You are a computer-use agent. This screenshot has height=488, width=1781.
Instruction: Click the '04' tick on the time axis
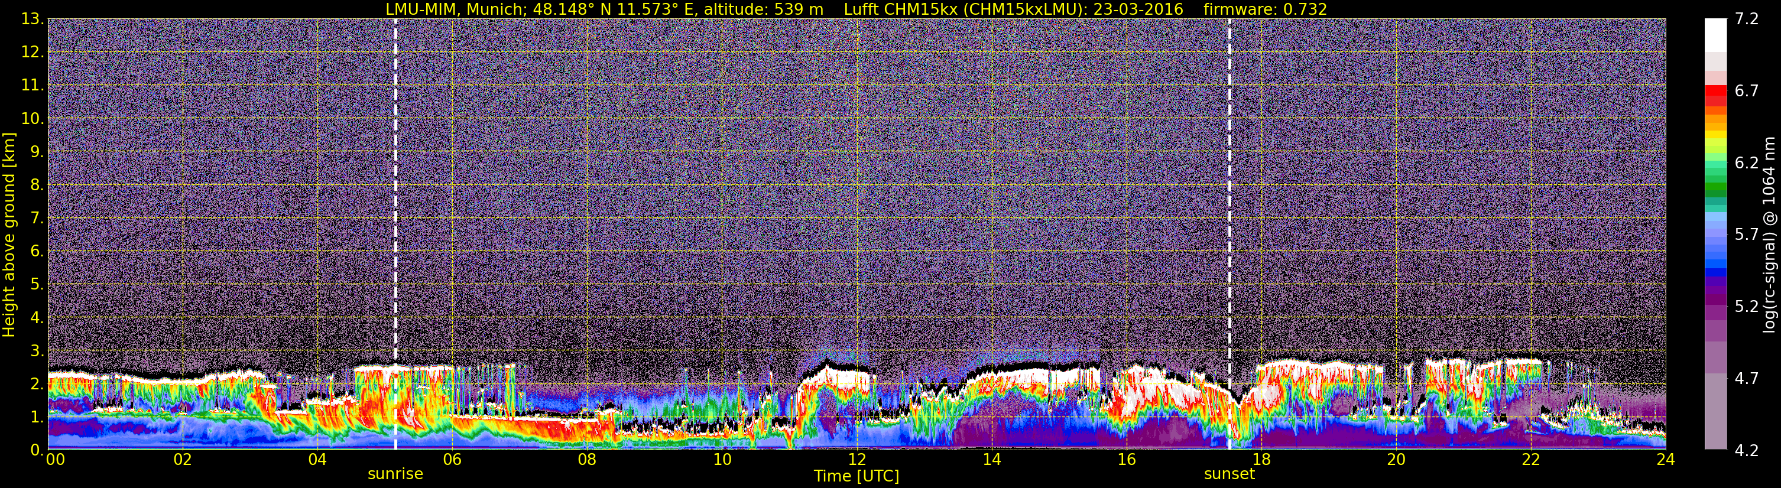coord(317,460)
